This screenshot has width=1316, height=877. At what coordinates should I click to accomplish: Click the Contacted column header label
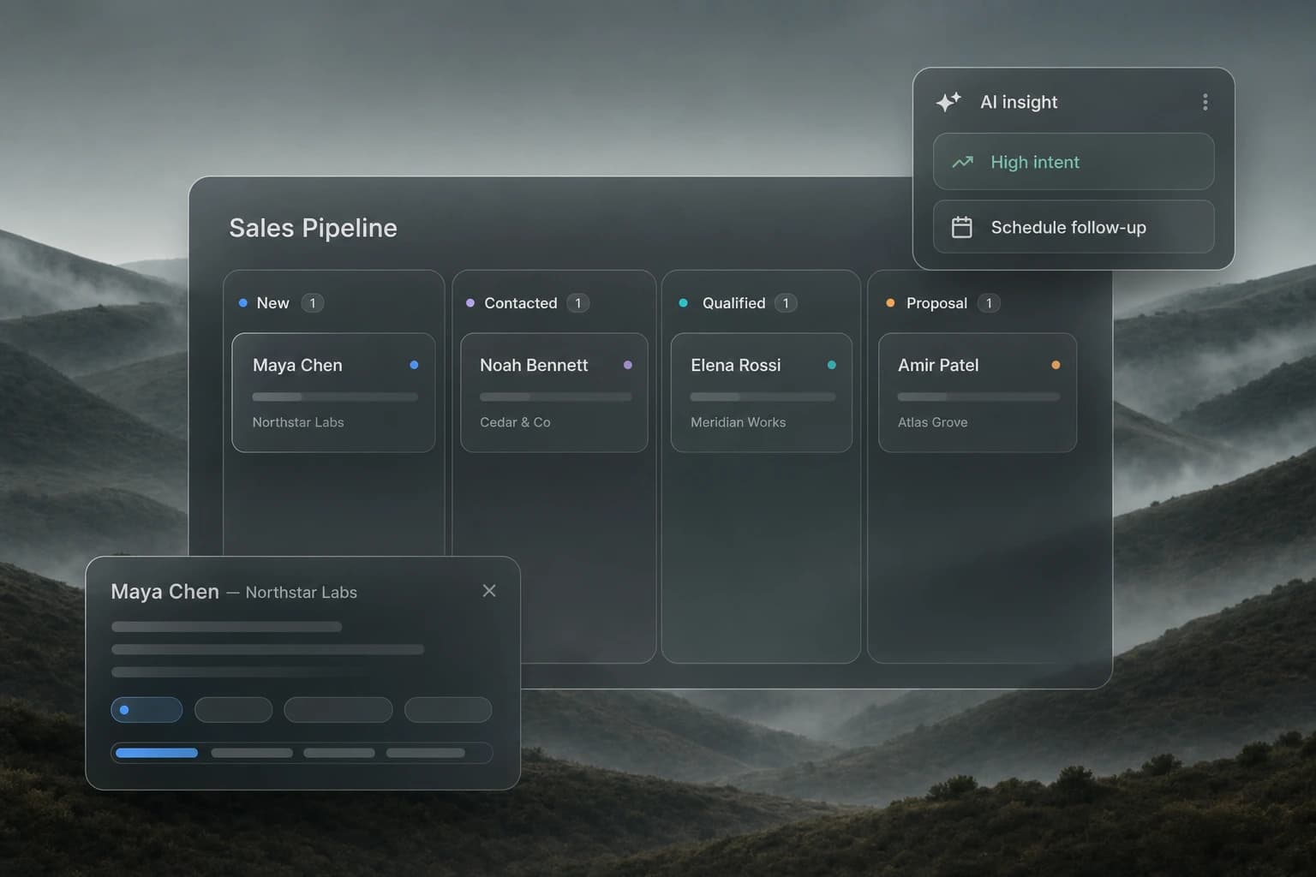[x=521, y=303]
